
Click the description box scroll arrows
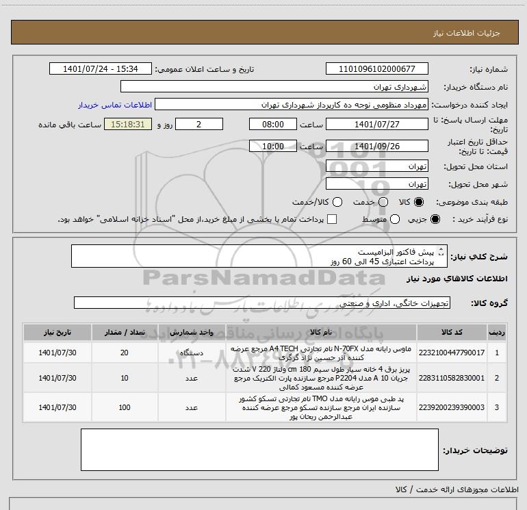[441, 251]
